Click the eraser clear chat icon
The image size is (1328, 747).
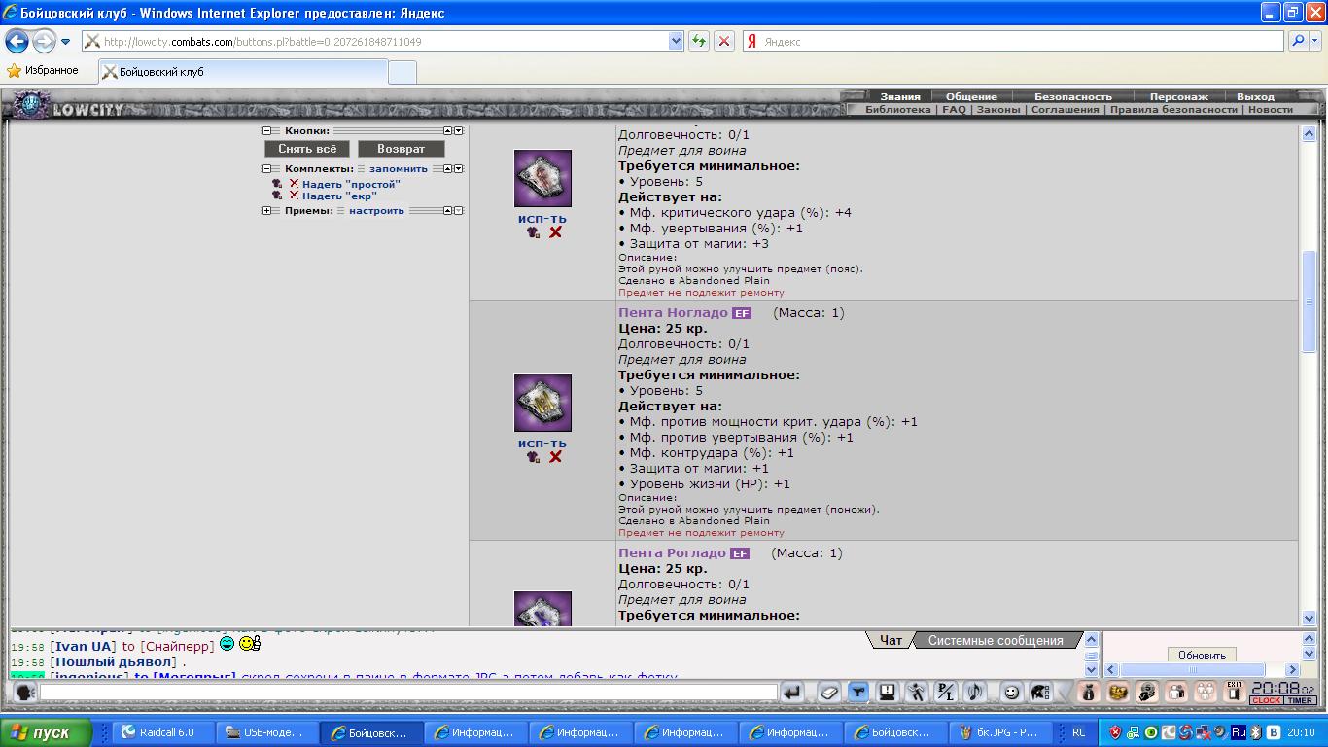point(828,693)
